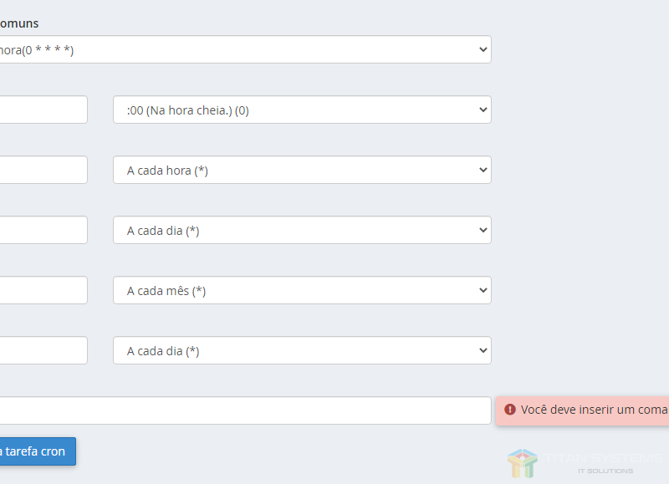The width and height of the screenshot is (669, 484).
Task: Open the common settings dropdown at top
Action: pos(243,49)
